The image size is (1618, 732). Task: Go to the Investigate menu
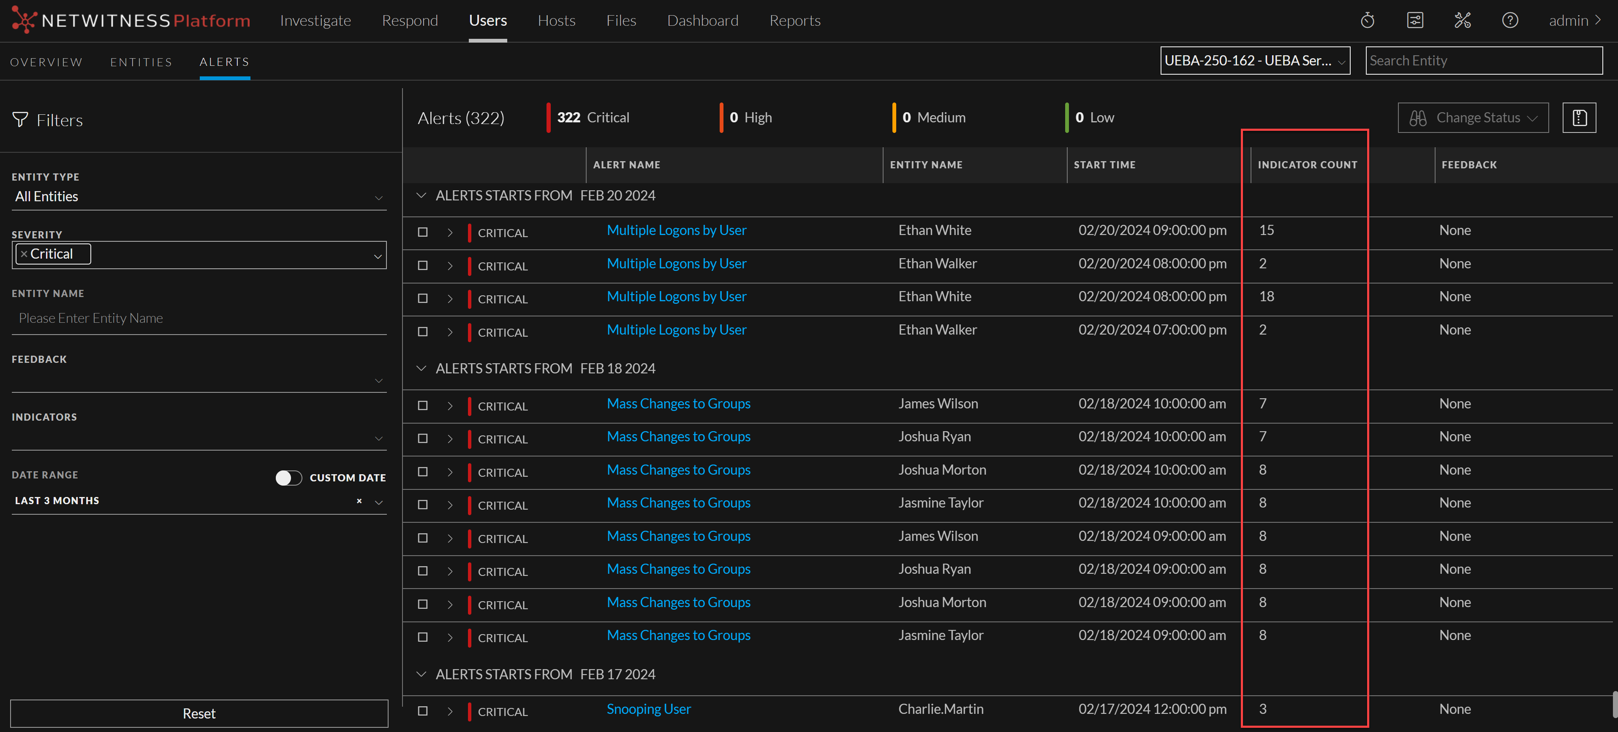click(x=315, y=21)
